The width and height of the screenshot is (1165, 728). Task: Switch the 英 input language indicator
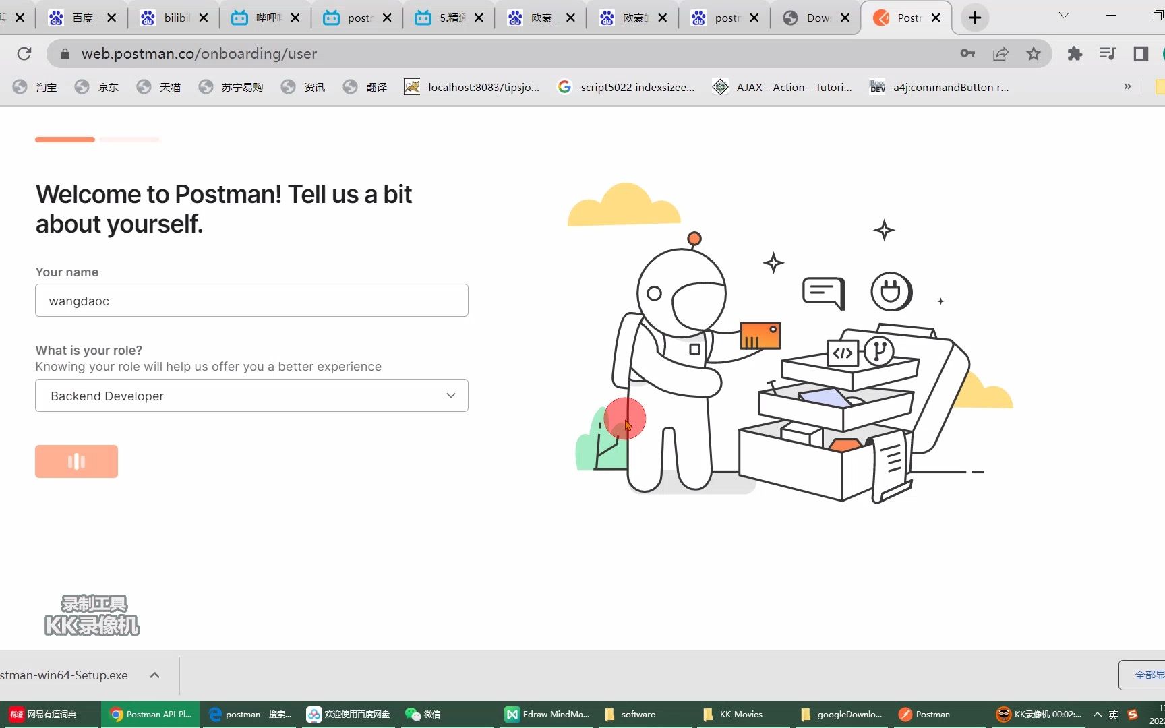pyautogui.click(x=1114, y=715)
